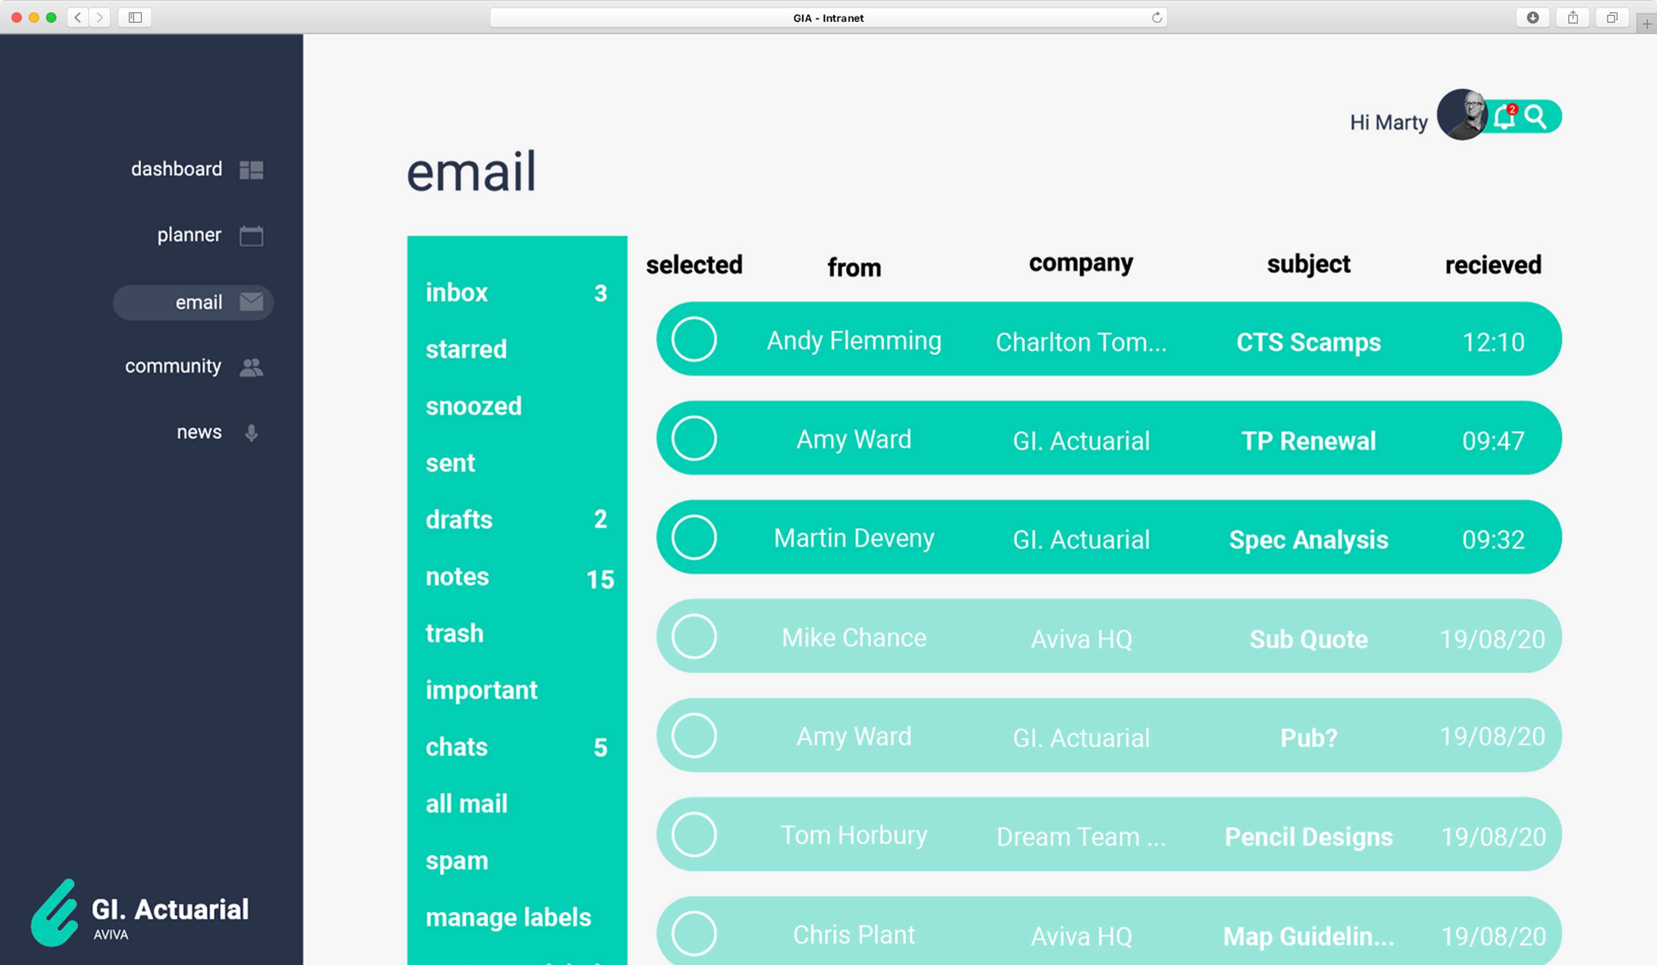Open the dashboard menu item
Viewport: 1657px width, 965px height.
point(176,169)
